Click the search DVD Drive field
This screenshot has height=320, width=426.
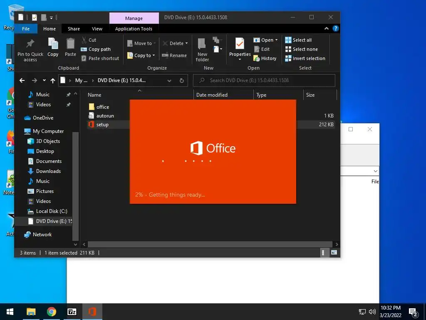[x=264, y=80]
